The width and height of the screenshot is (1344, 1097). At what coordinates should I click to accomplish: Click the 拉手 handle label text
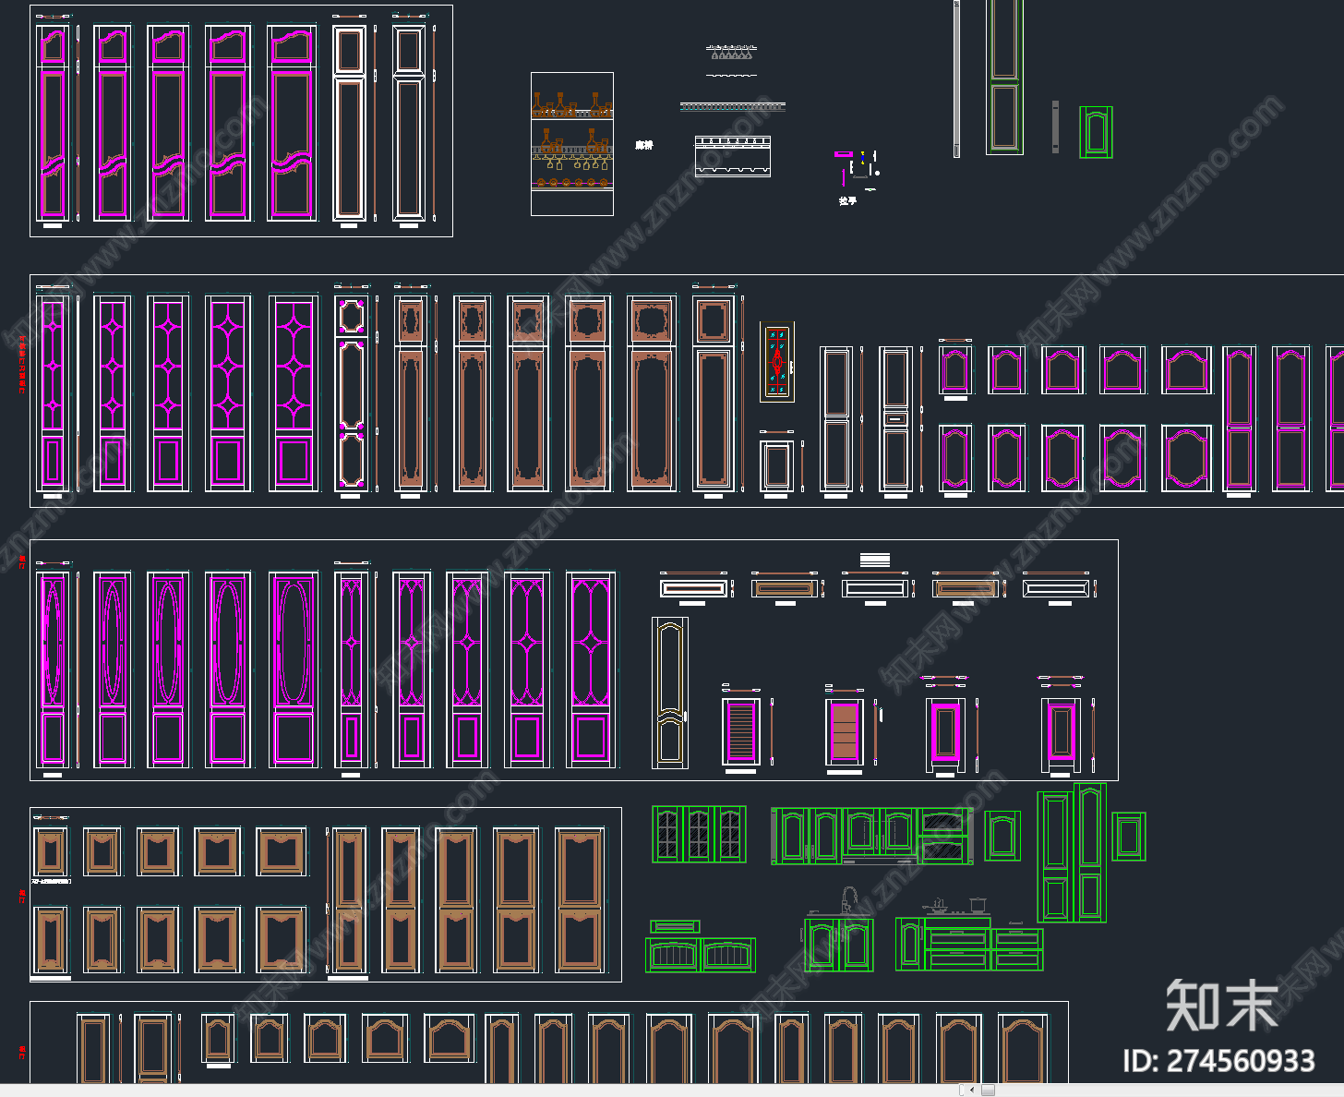click(847, 200)
